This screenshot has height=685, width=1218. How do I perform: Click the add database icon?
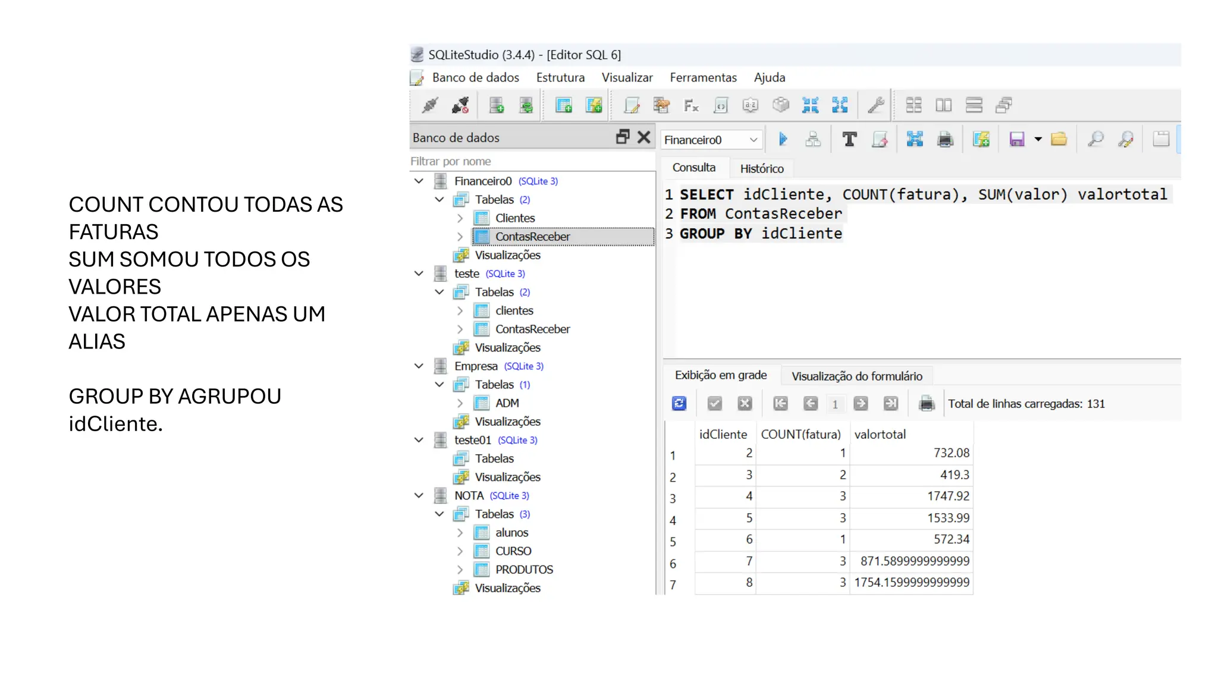[497, 106]
